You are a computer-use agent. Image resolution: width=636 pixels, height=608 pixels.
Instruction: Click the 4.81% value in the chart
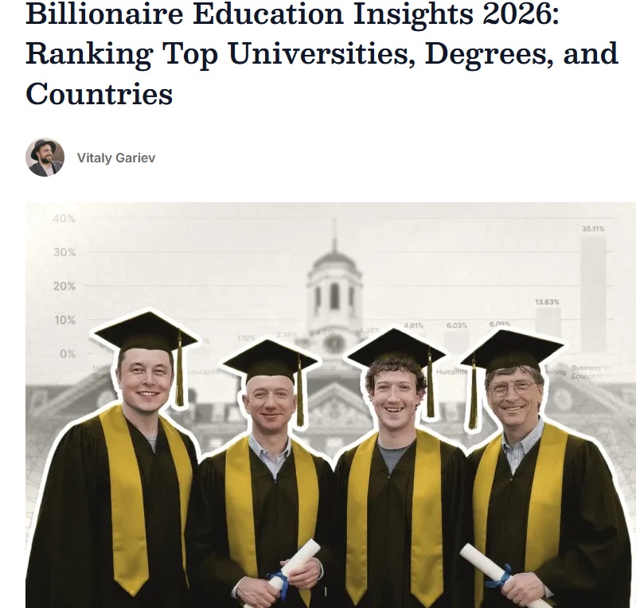pyautogui.click(x=414, y=325)
